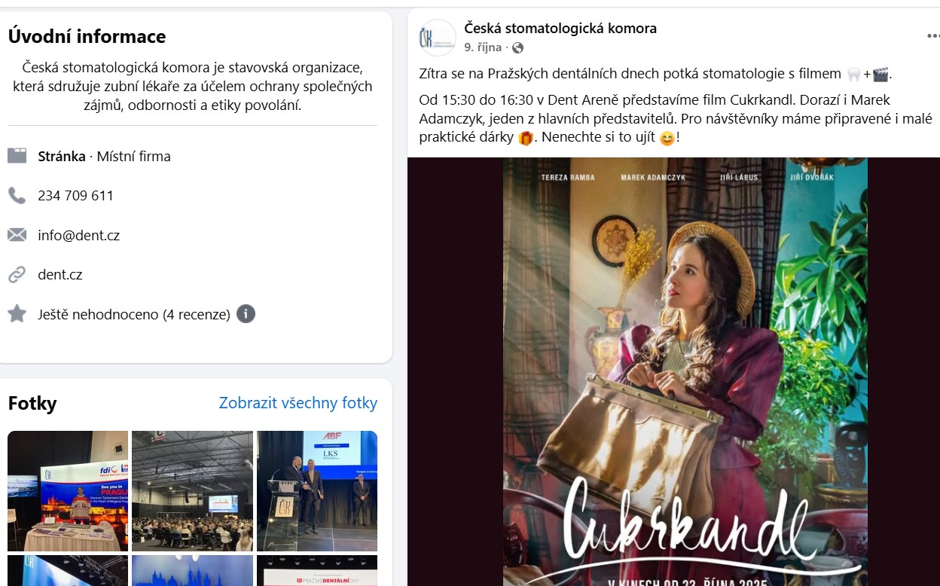Open the dent.cz website link
Screen dimensions: 940x586
coord(60,275)
